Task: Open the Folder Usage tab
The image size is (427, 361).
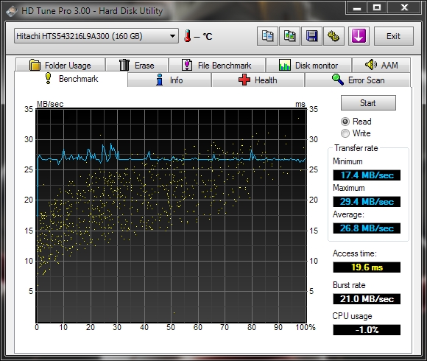Action: point(60,65)
